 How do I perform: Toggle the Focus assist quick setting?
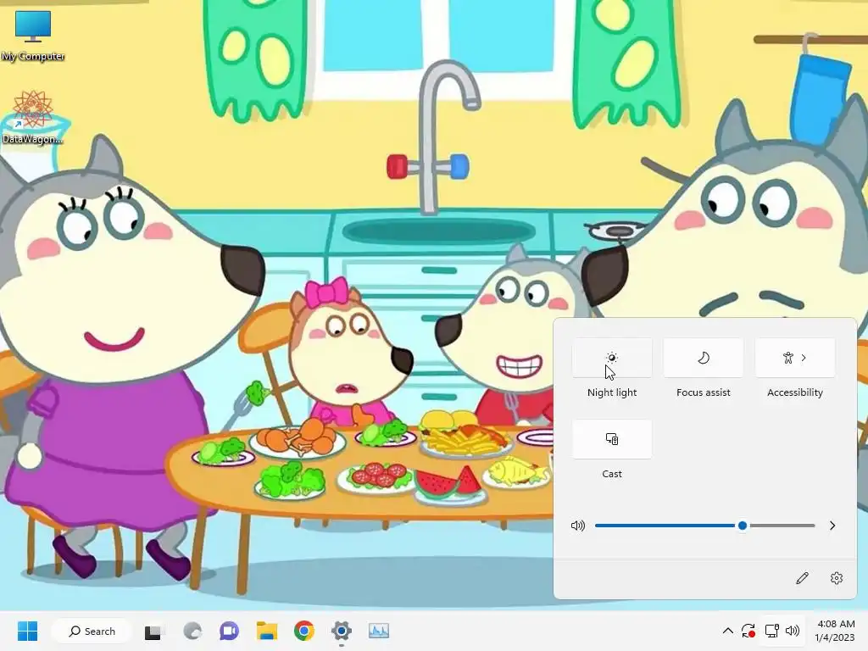tap(703, 359)
